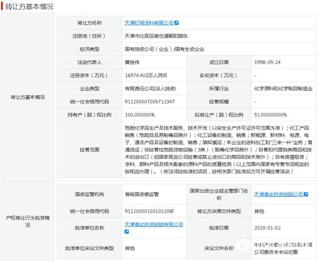The width and height of the screenshot is (318, 261).
Task: Click the 国家出资企业或主管部门名称 label
Action: click(219, 194)
